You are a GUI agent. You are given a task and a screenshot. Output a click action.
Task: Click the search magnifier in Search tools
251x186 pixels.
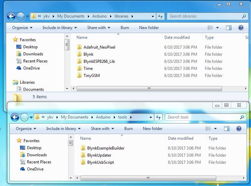(242, 117)
